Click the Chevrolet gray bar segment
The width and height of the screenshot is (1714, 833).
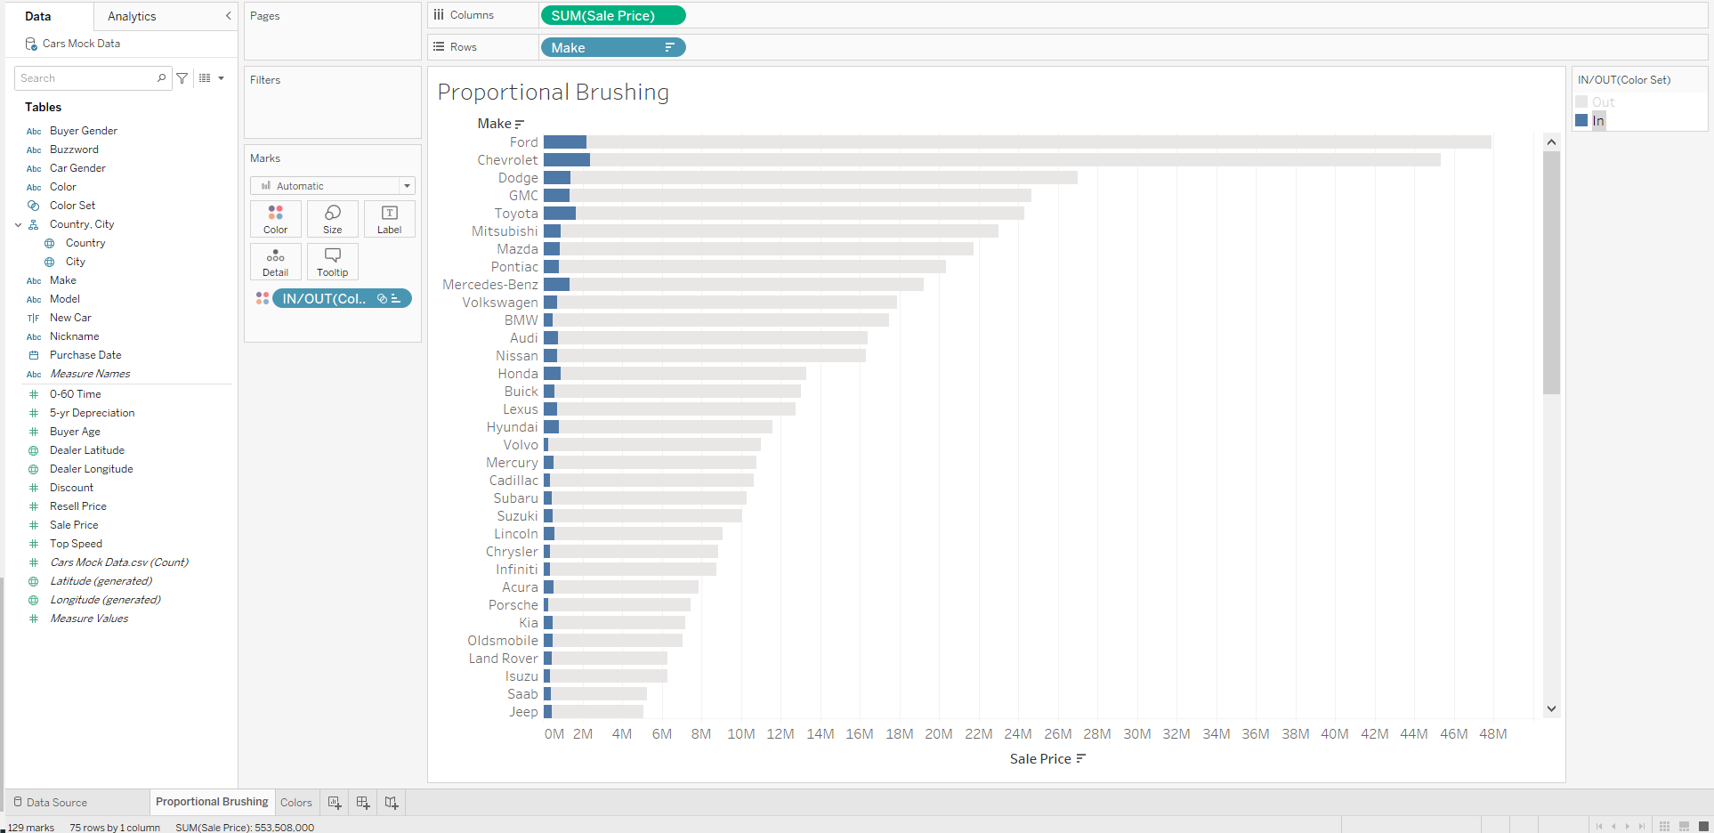[x=1015, y=160]
